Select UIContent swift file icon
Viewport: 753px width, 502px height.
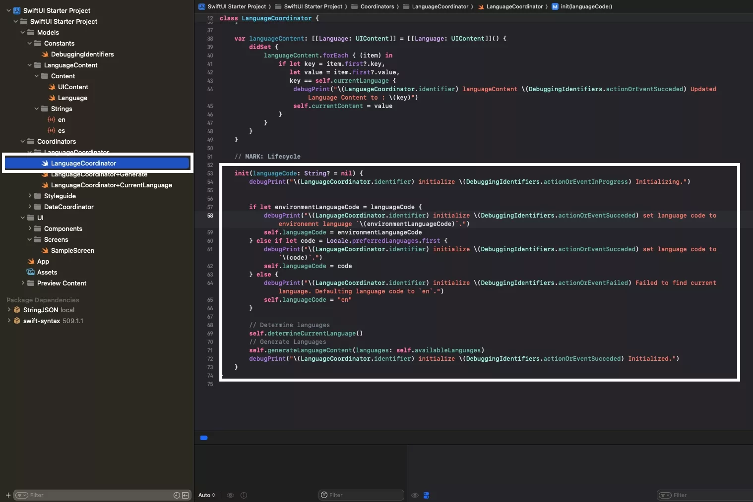coord(52,87)
